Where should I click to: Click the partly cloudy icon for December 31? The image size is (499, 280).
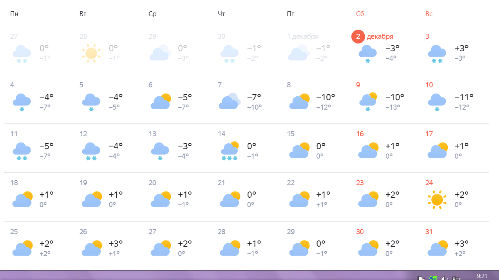[437, 248]
